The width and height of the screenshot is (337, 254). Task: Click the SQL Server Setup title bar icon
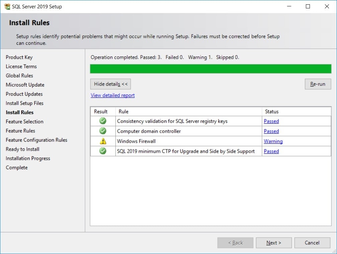click(7, 6)
